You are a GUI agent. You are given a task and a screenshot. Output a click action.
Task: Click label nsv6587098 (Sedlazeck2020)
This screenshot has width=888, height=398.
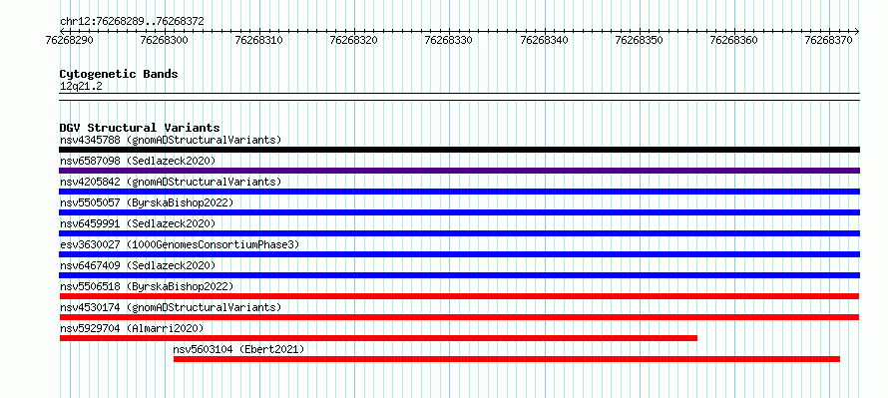click(x=138, y=161)
